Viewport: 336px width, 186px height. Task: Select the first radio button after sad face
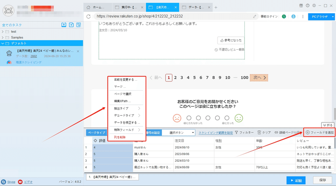click(189, 118)
